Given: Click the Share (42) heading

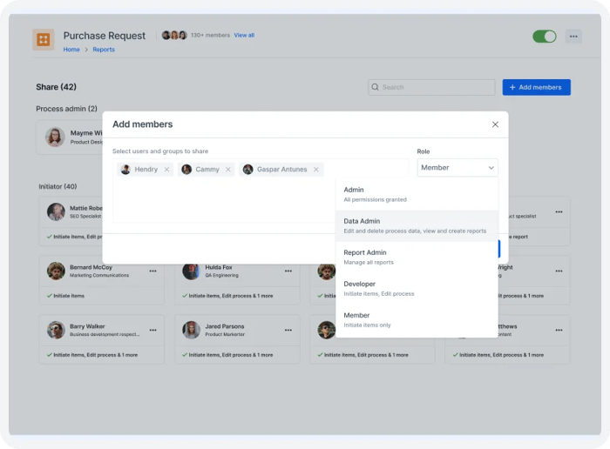Looking at the screenshot, I should pos(56,87).
